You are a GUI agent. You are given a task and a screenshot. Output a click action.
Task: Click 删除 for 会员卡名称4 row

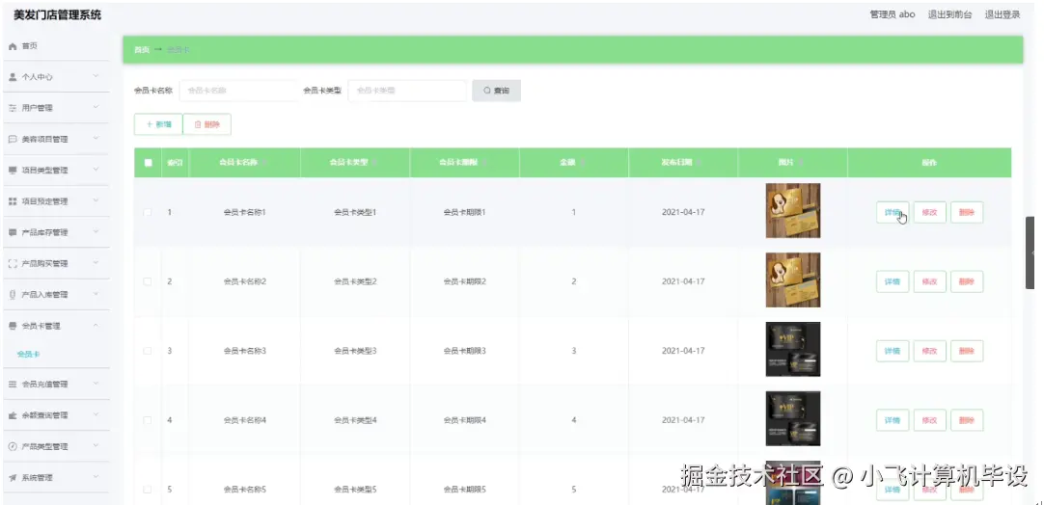tap(967, 420)
